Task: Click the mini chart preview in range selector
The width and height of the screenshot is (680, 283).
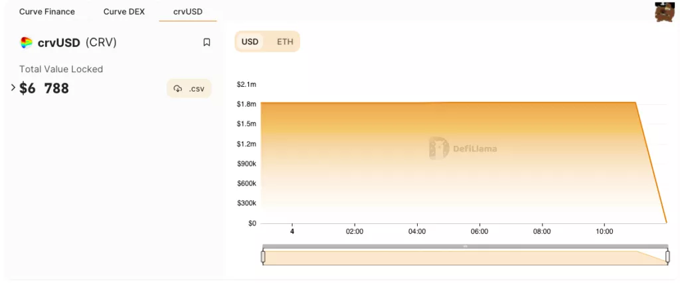Action: [465, 258]
